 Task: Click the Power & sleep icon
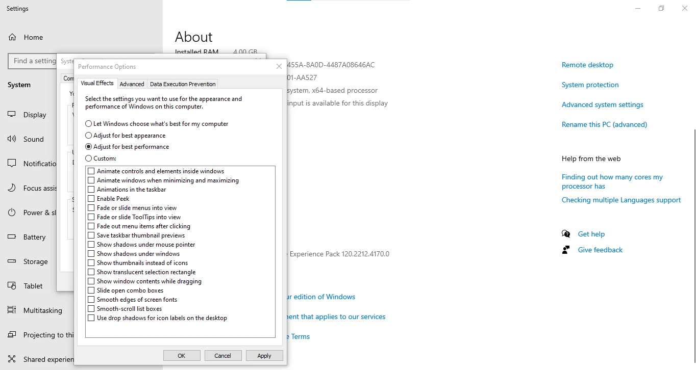pos(12,213)
